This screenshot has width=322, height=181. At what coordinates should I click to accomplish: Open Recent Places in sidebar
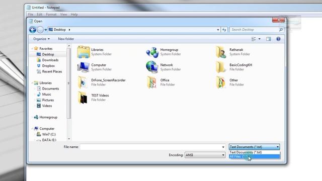click(x=49, y=71)
